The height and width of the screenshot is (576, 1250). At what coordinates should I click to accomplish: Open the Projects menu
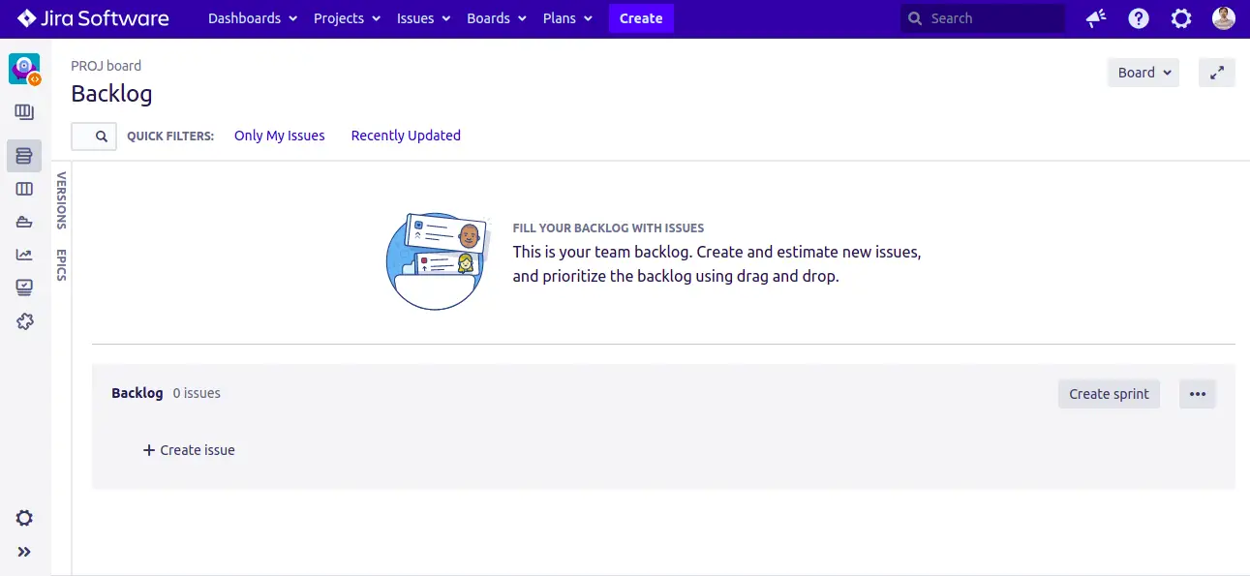click(346, 18)
